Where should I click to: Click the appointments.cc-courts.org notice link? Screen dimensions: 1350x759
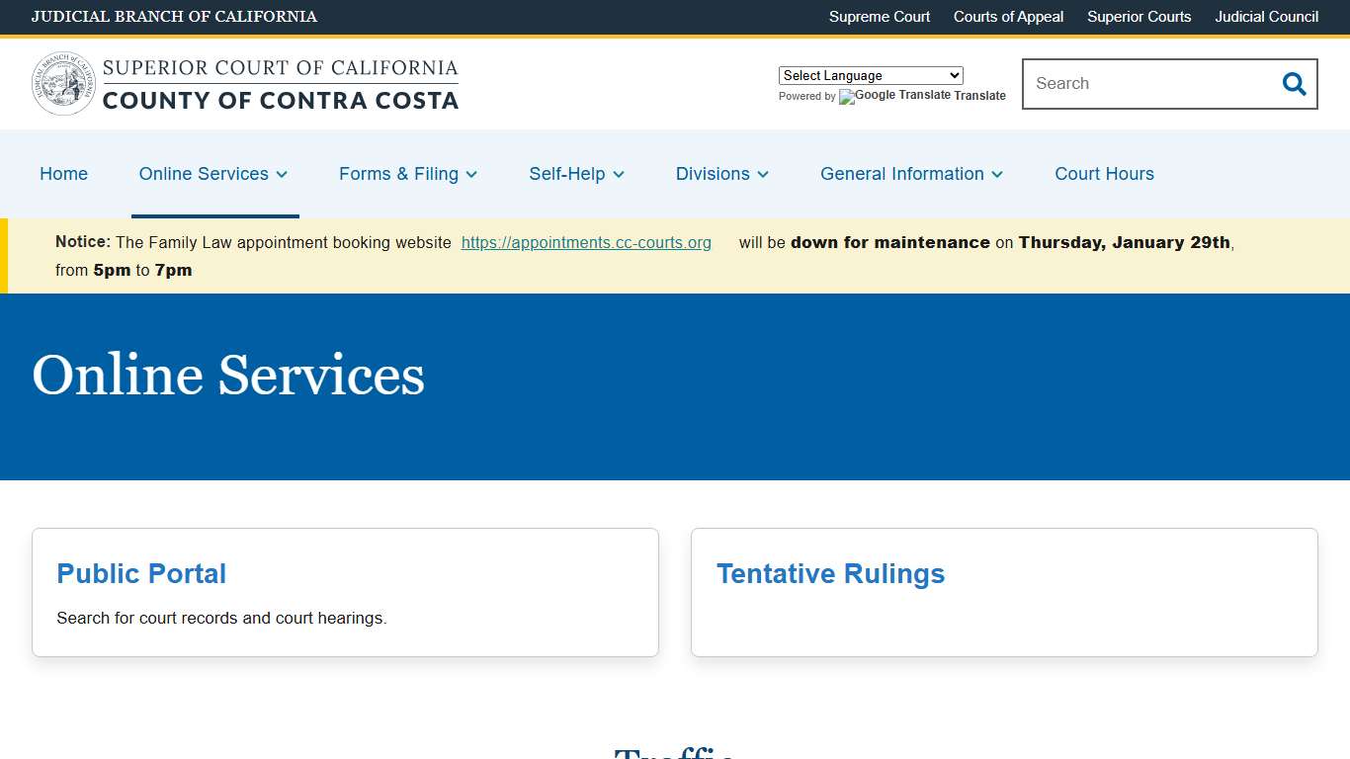586,242
